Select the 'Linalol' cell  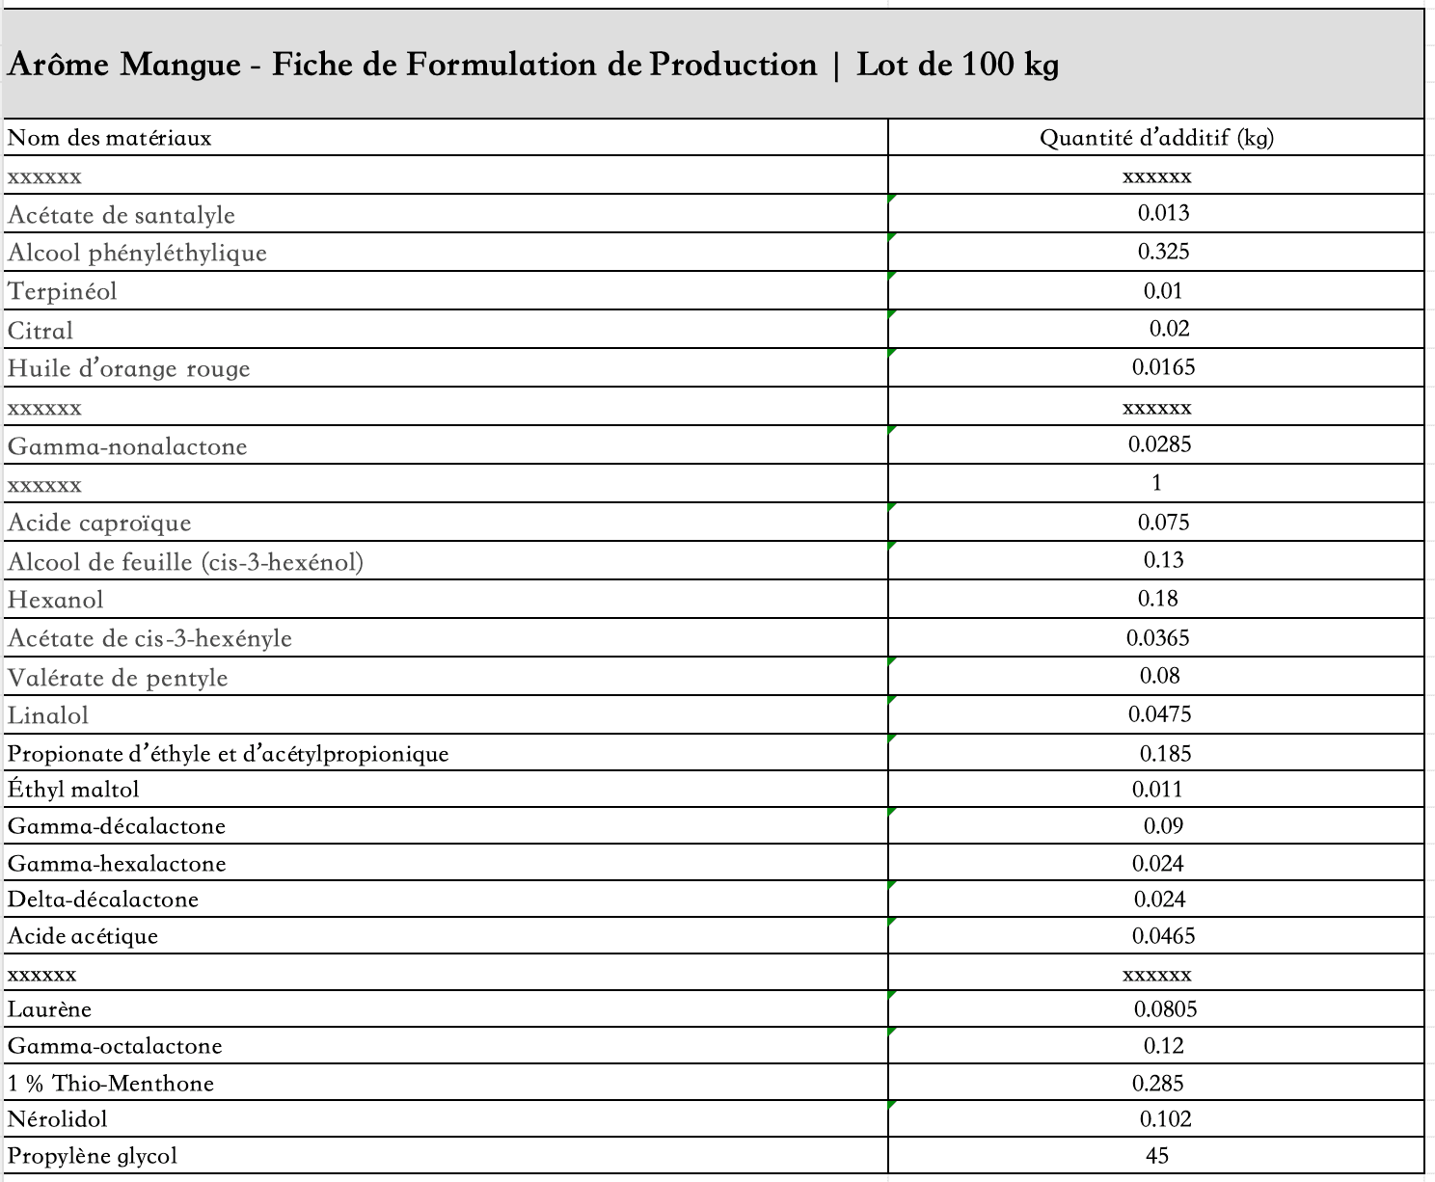(445, 714)
